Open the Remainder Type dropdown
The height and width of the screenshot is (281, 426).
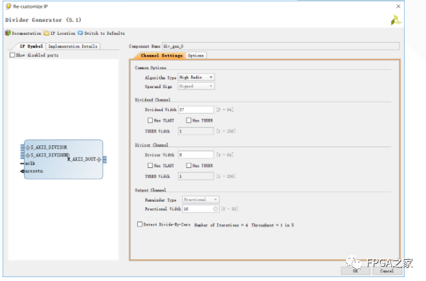click(x=201, y=200)
